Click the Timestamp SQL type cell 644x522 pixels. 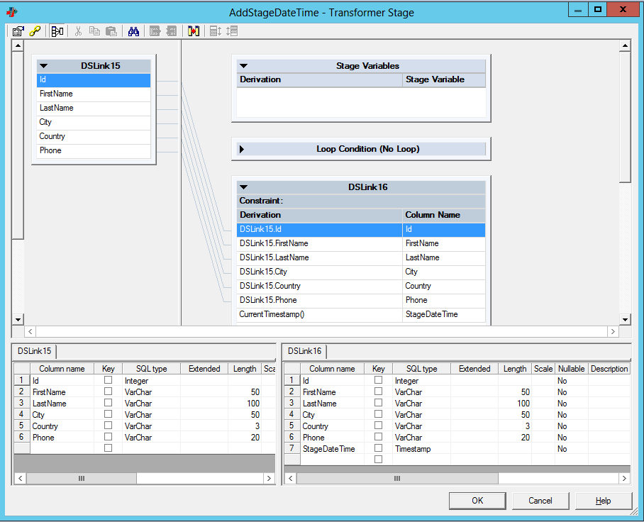click(x=422, y=449)
